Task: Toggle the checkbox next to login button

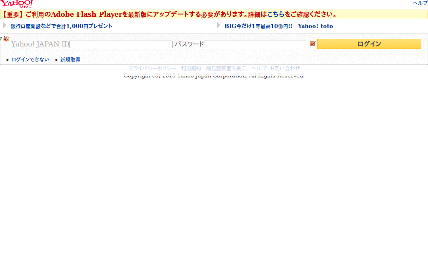Action: [x=313, y=44]
